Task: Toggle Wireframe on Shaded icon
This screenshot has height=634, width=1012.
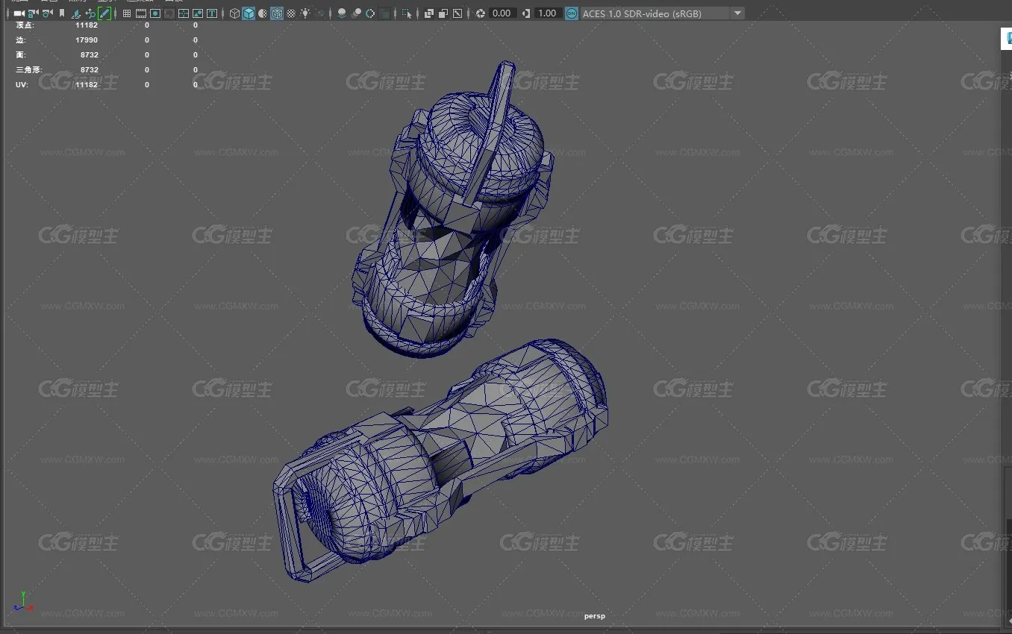Action: pos(276,13)
